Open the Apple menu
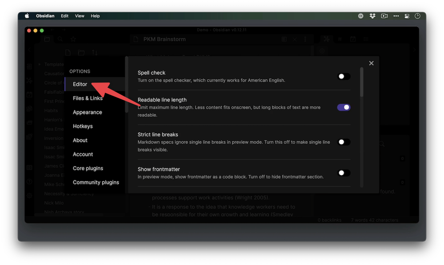This screenshot has height=265, width=444. (27, 16)
